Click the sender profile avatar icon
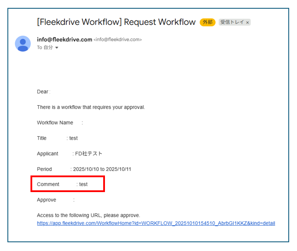The width and height of the screenshot is (297, 251). click(x=23, y=44)
